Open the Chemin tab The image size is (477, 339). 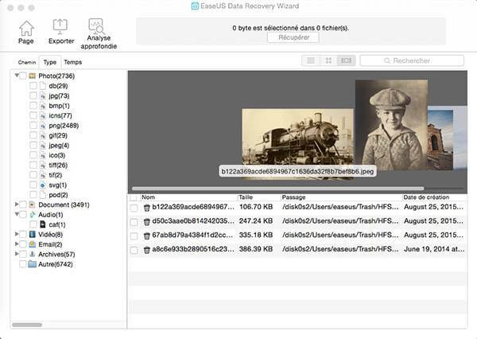click(27, 62)
